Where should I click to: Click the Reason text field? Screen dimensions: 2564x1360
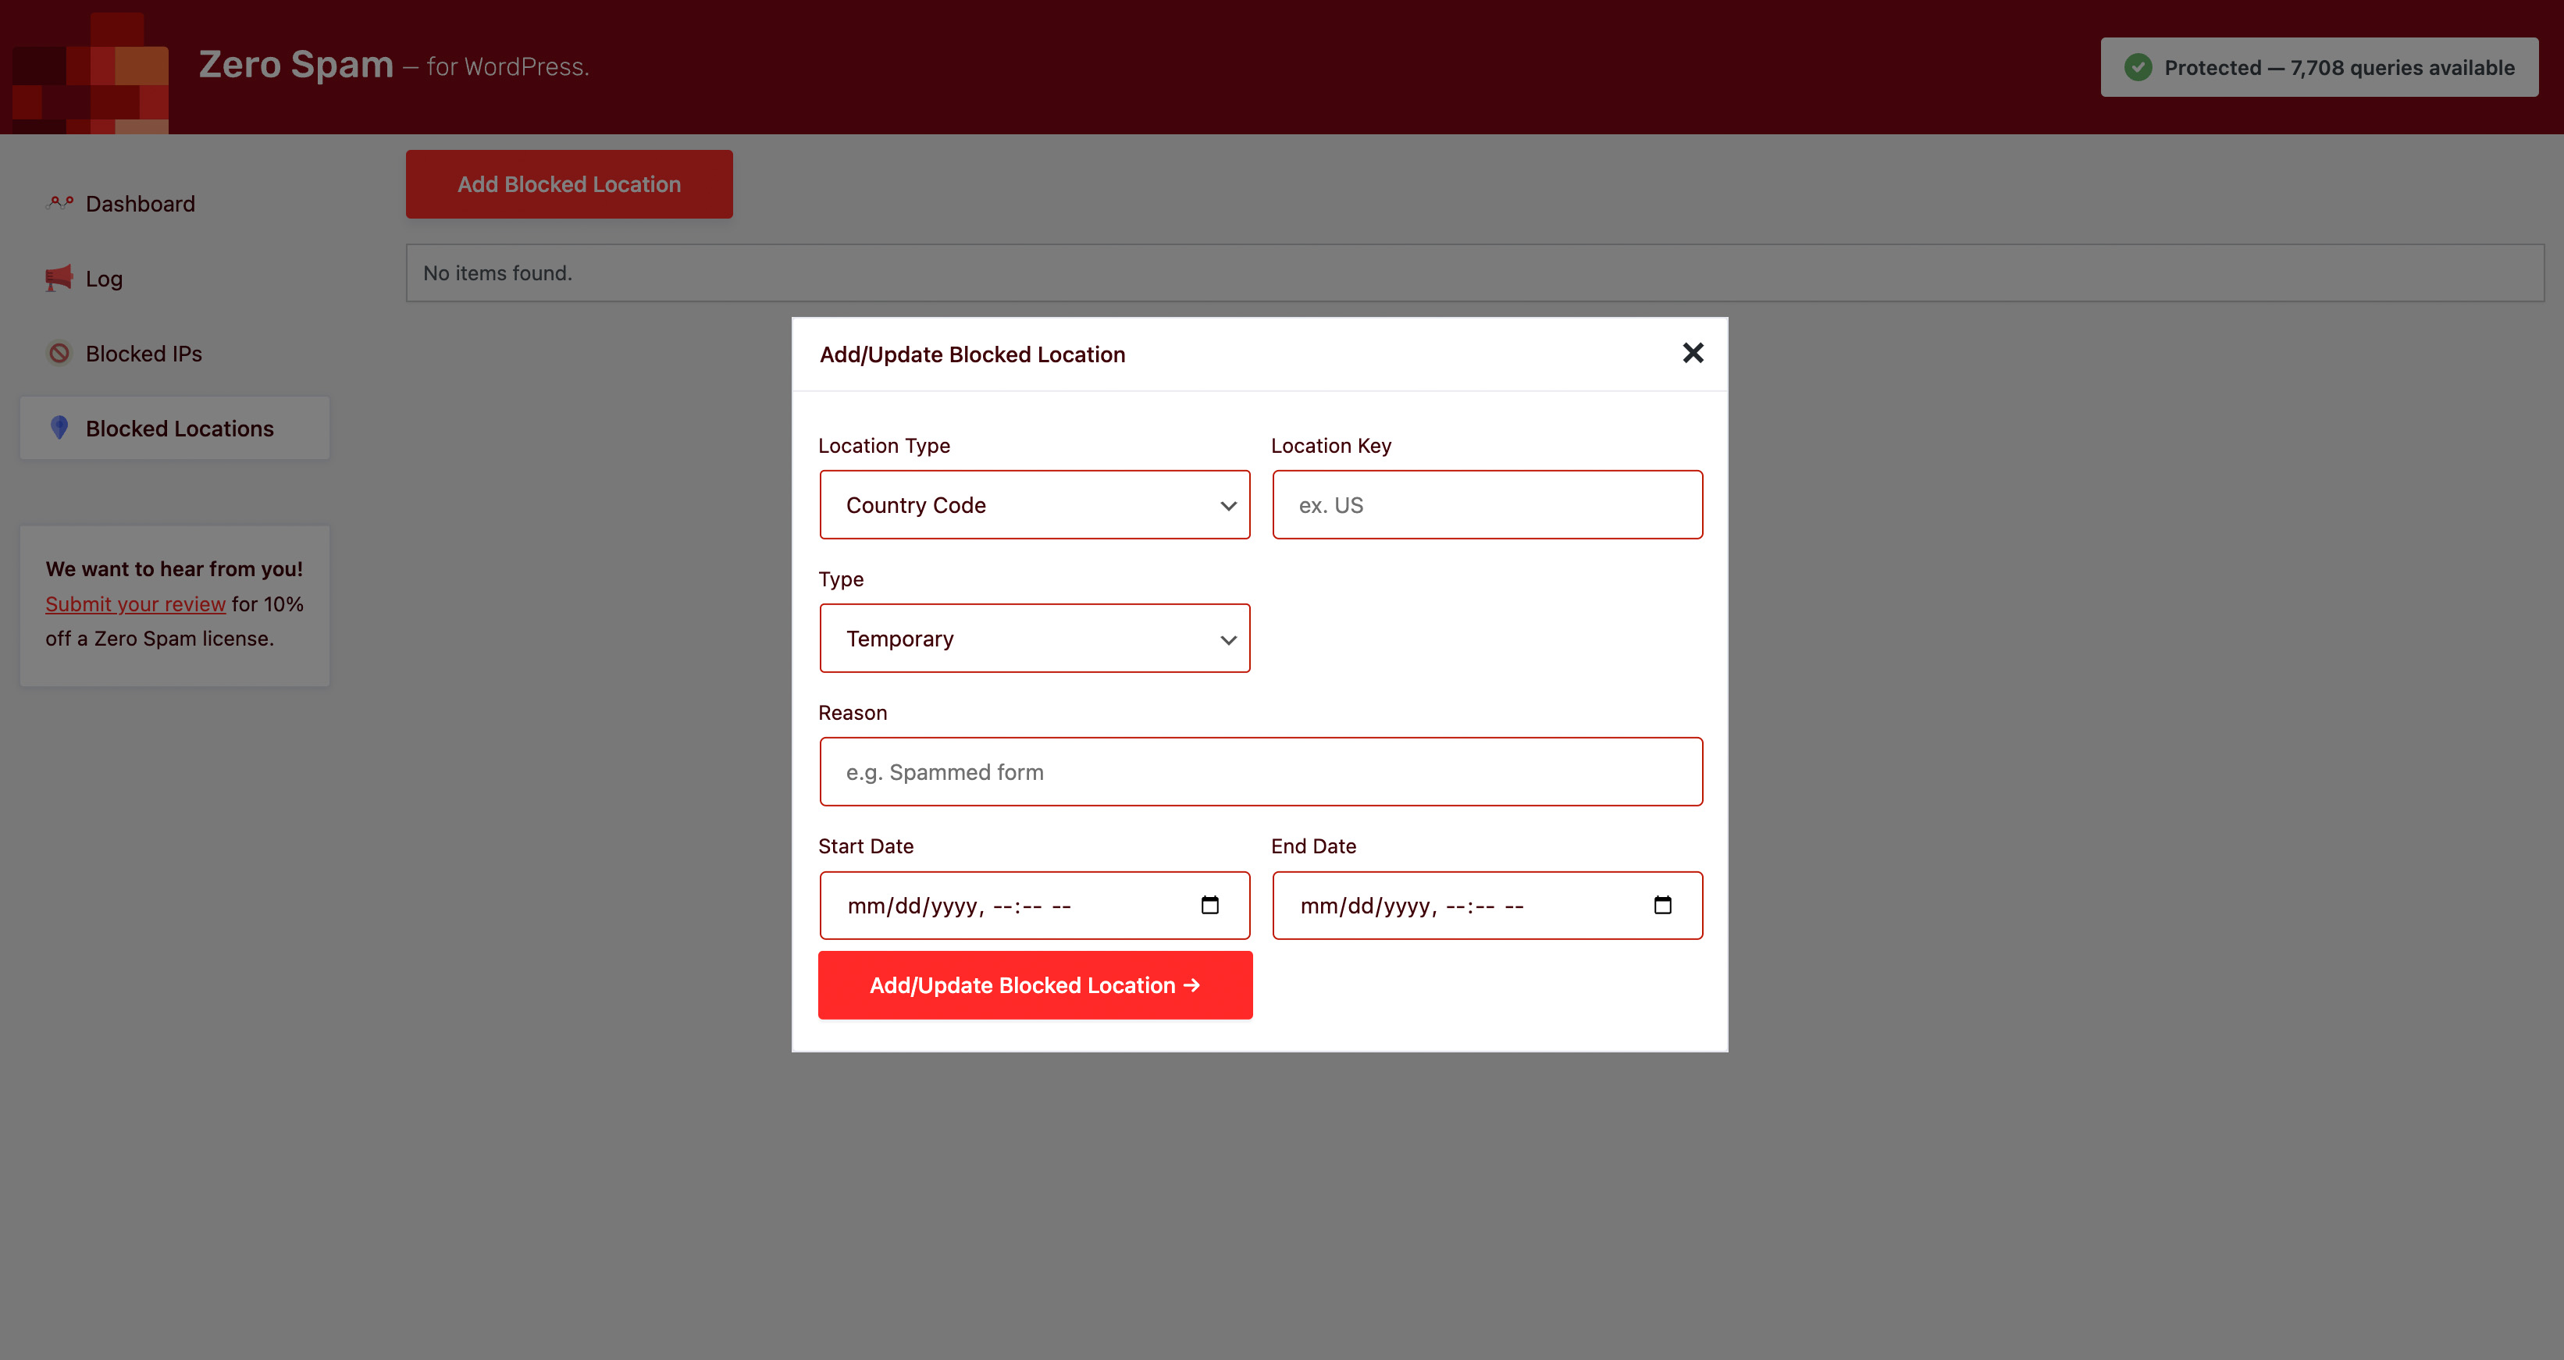click(1261, 771)
